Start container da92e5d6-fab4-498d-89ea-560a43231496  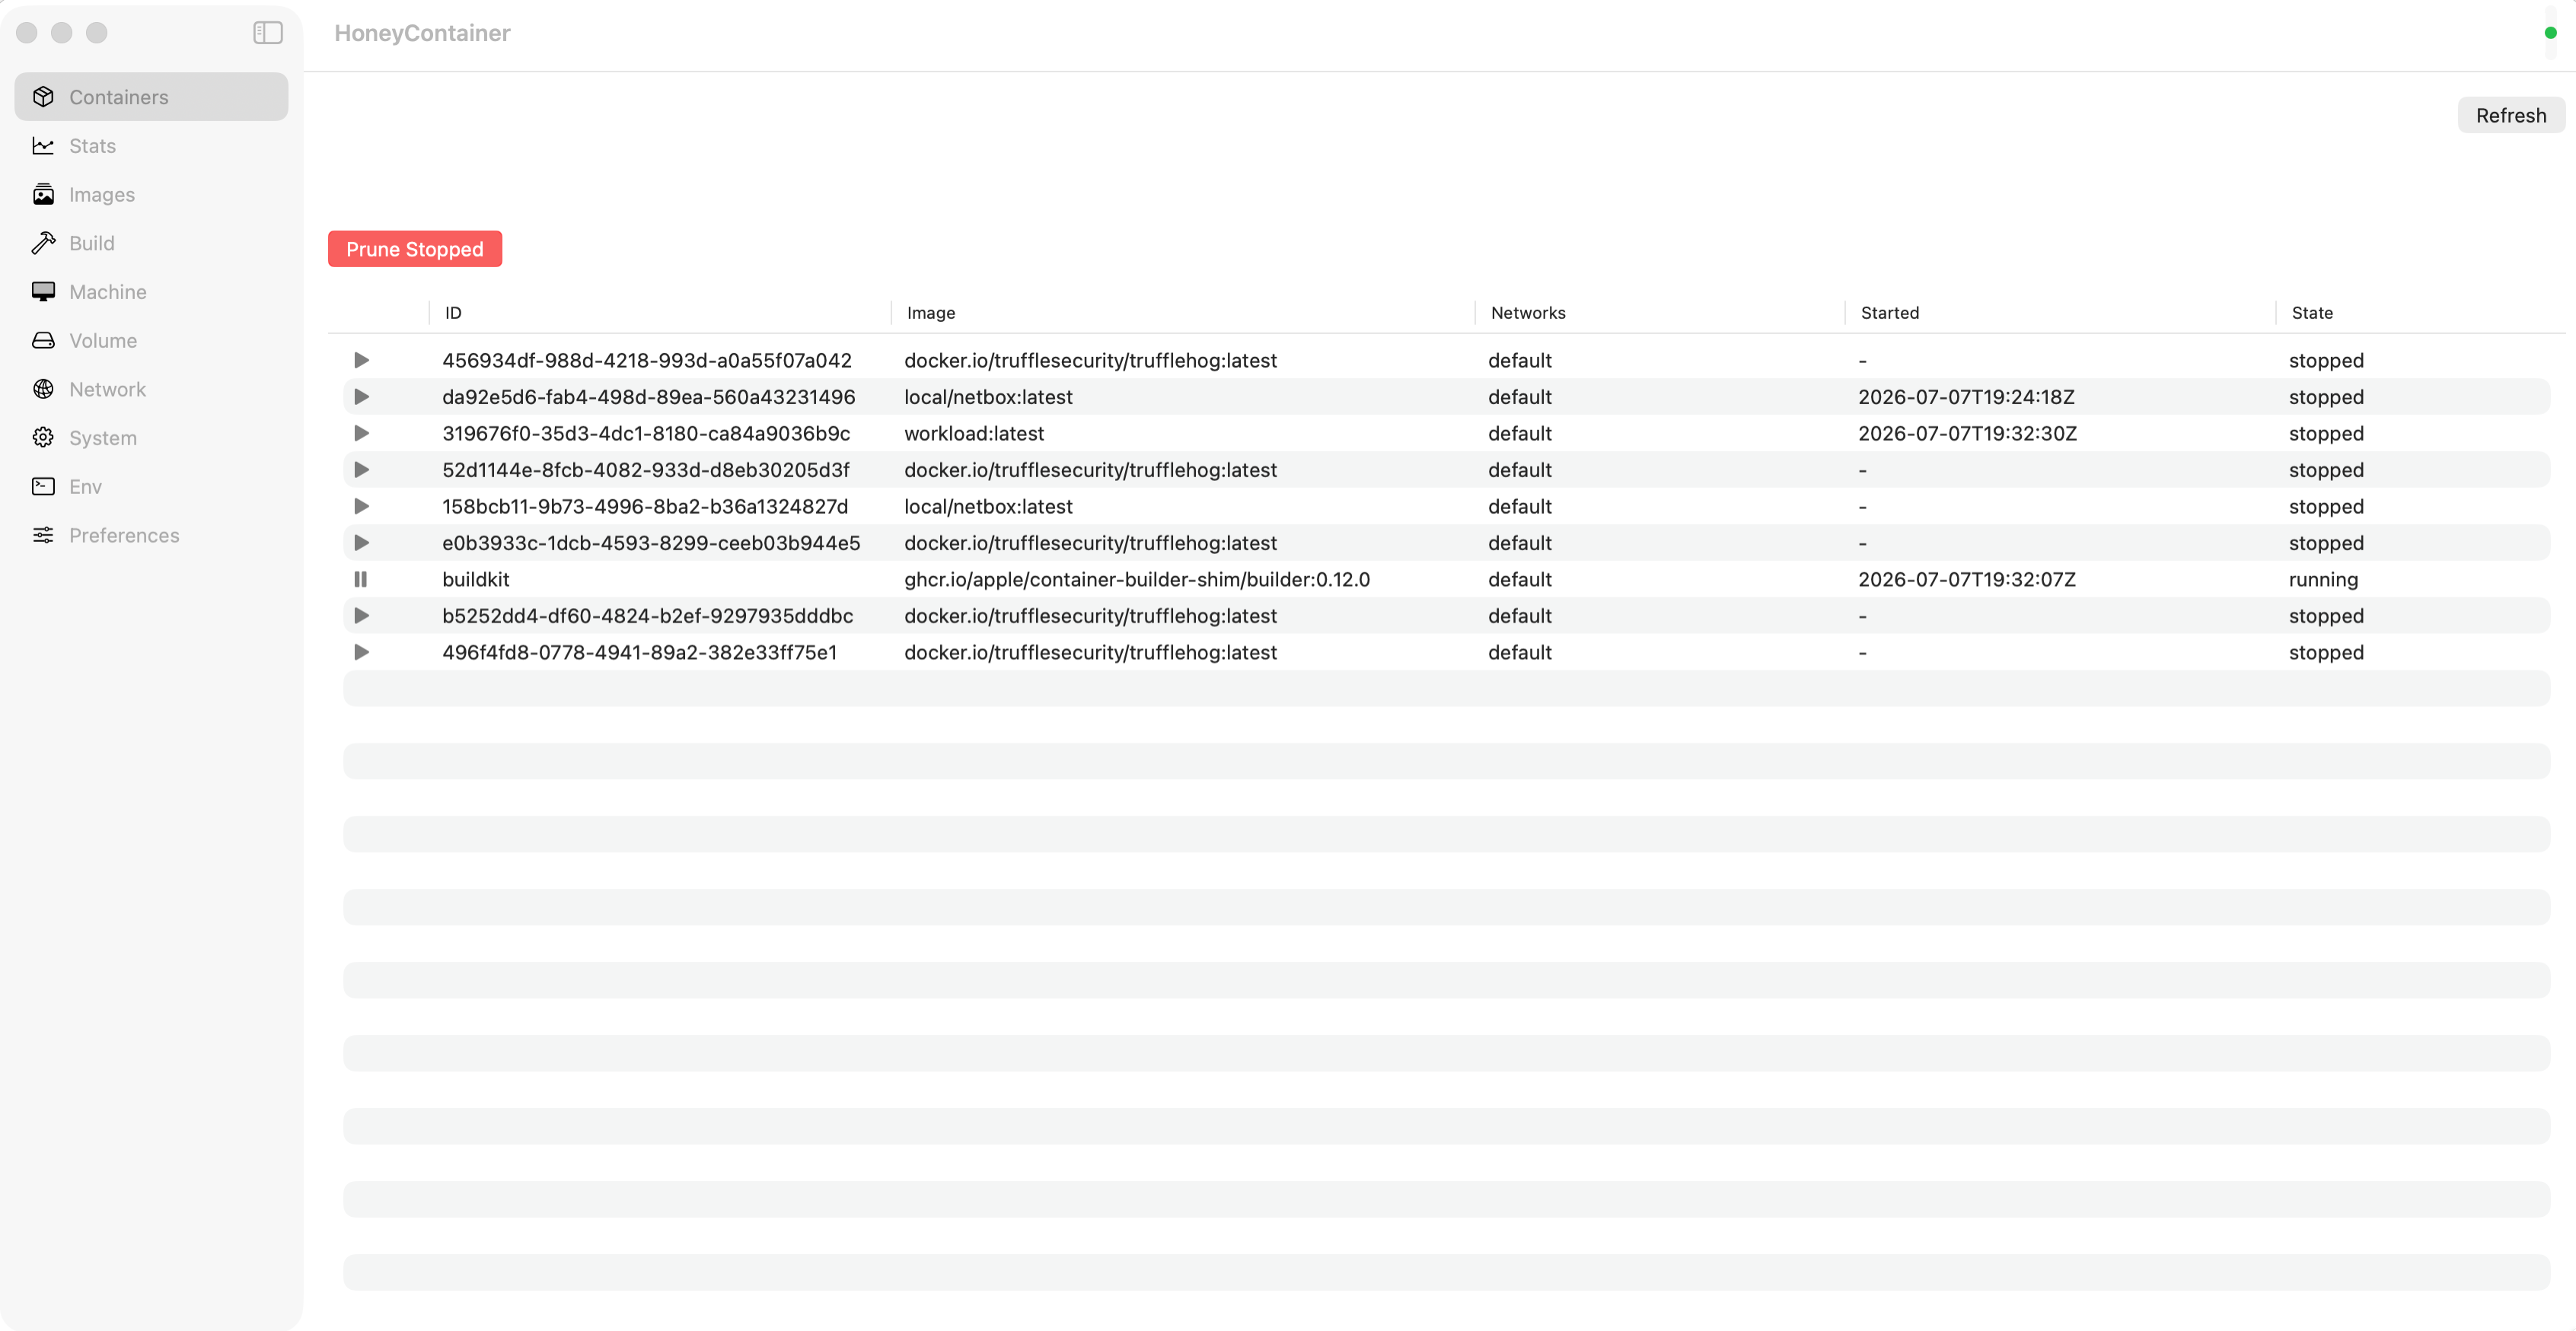click(x=361, y=397)
